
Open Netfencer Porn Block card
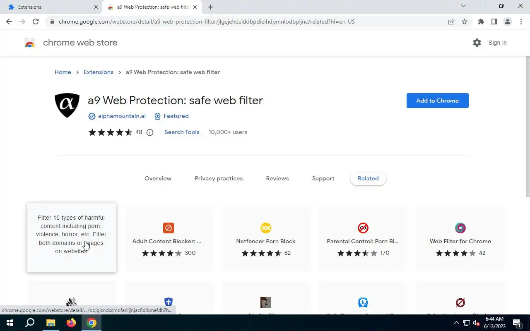(266, 239)
